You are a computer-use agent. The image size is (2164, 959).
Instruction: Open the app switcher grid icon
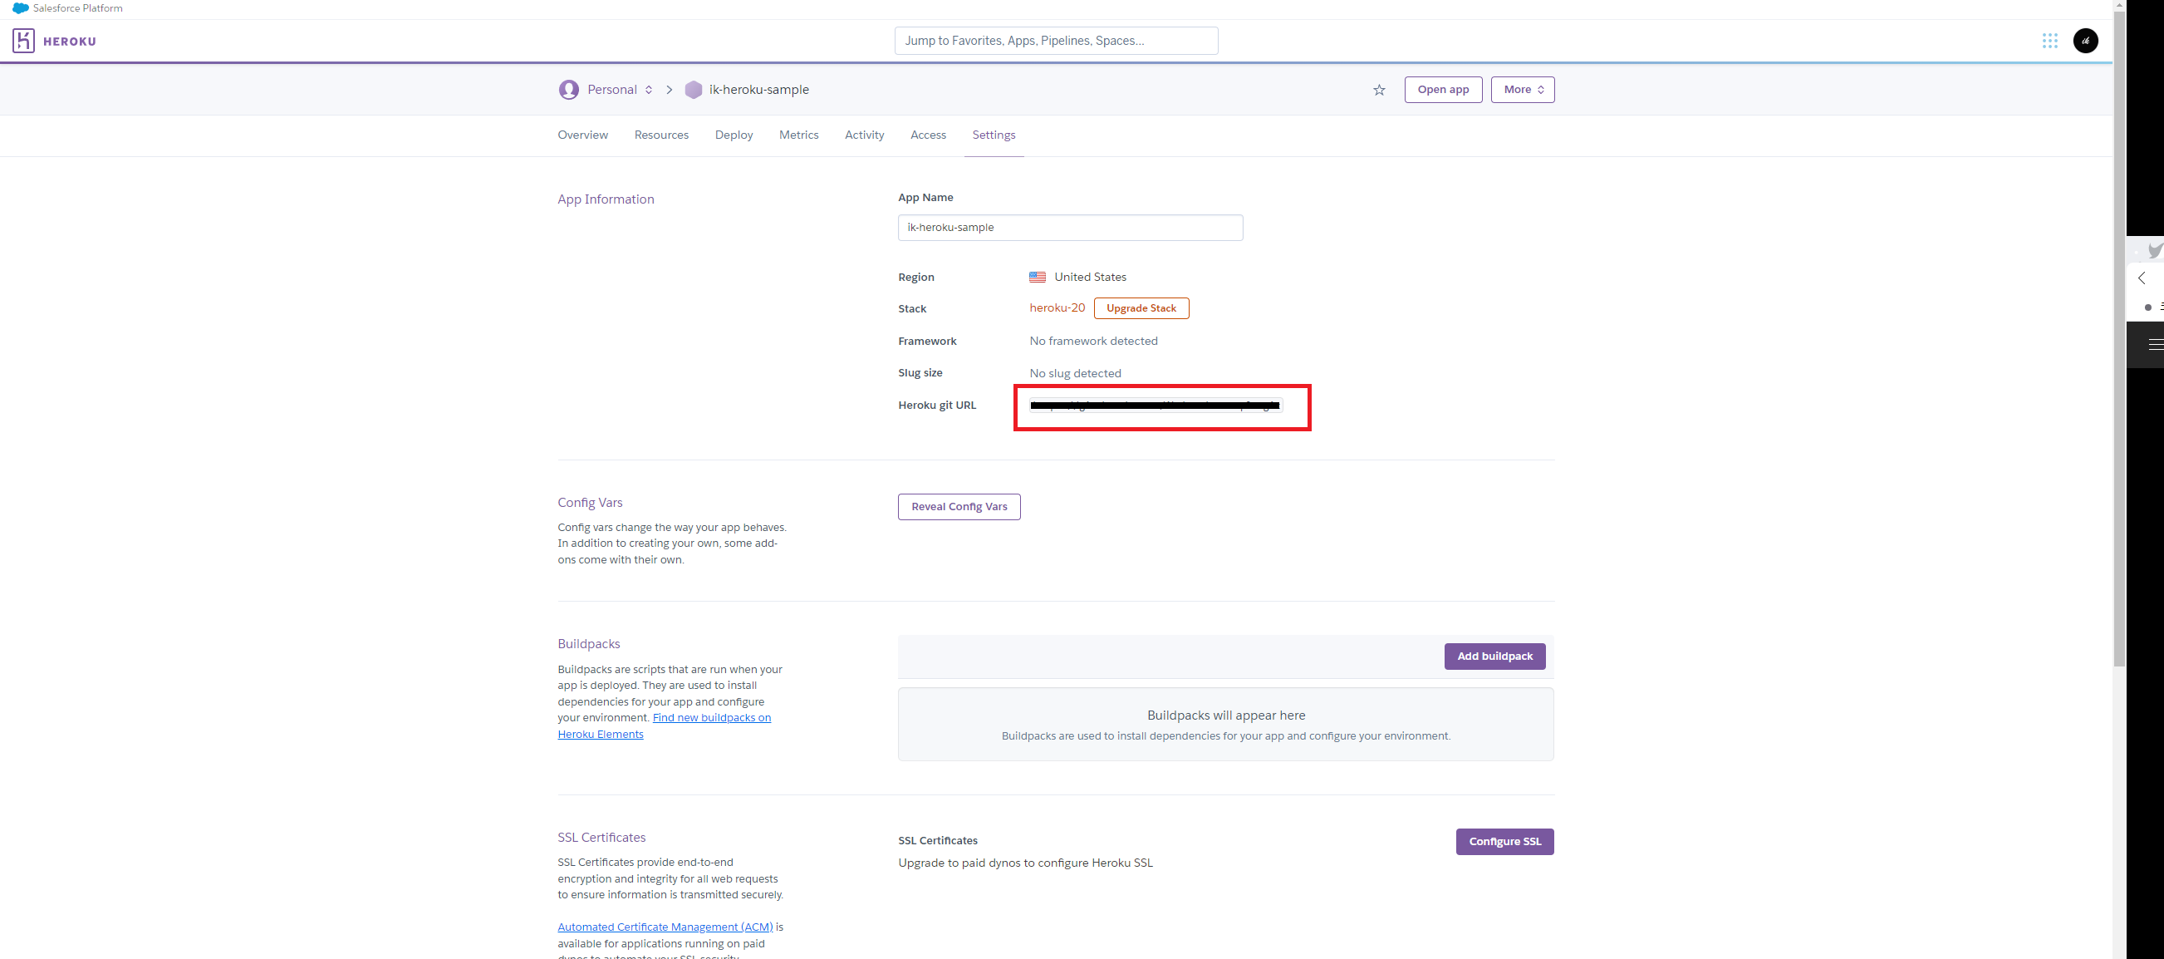(x=2049, y=41)
